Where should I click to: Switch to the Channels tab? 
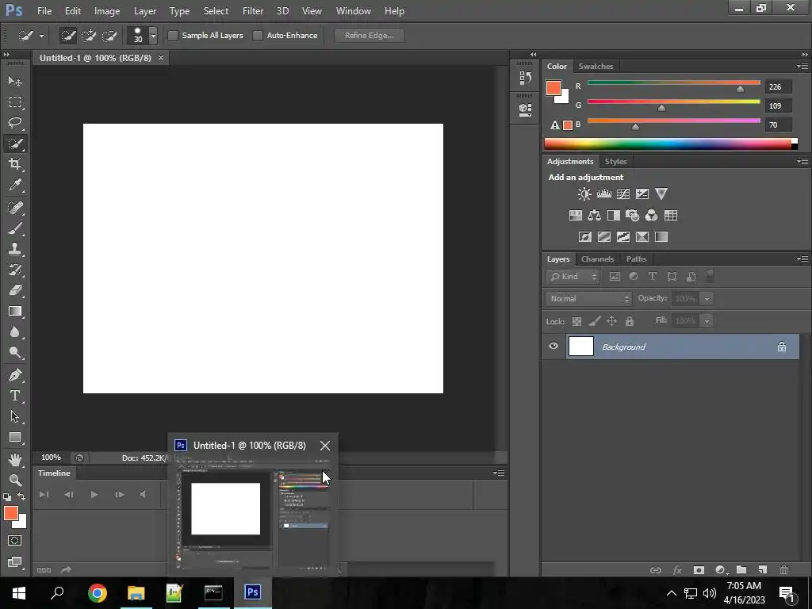click(x=597, y=259)
